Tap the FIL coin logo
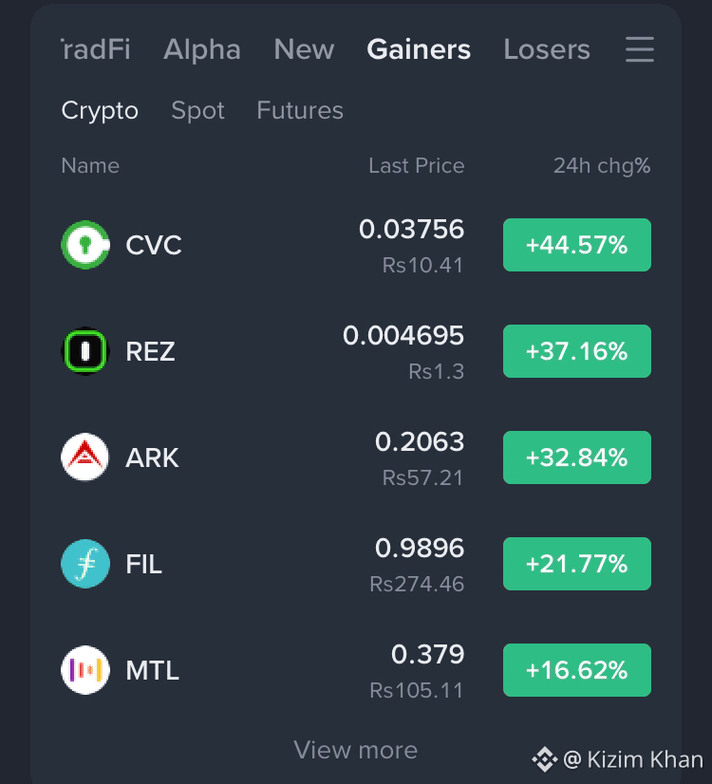This screenshot has width=712, height=784. coord(85,564)
